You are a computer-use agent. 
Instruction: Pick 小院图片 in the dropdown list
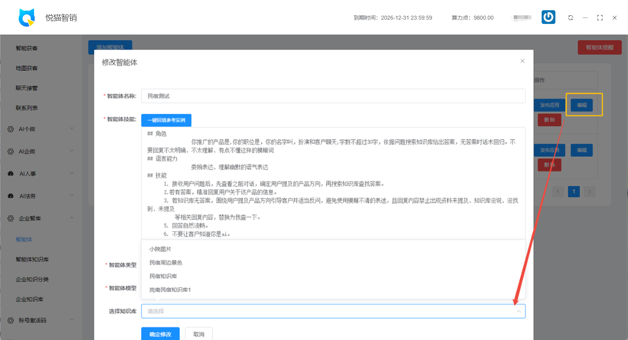[160, 249]
